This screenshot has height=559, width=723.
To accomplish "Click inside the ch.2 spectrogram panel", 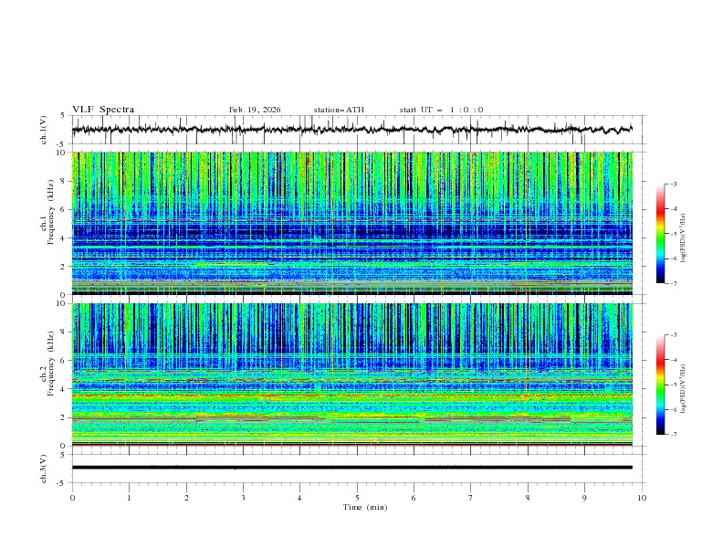I will (357, 374).
